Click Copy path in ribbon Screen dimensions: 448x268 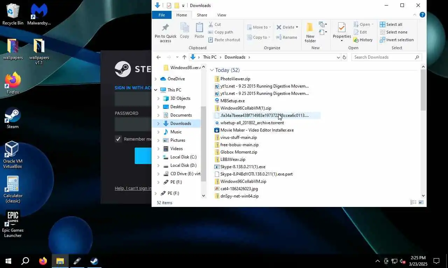point(220,32)
